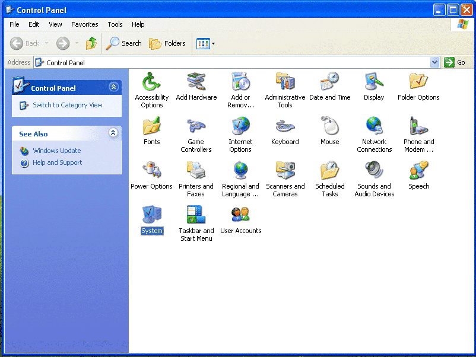
Task: Open the Folder Options icon
Action: click(x=418, y=81)
